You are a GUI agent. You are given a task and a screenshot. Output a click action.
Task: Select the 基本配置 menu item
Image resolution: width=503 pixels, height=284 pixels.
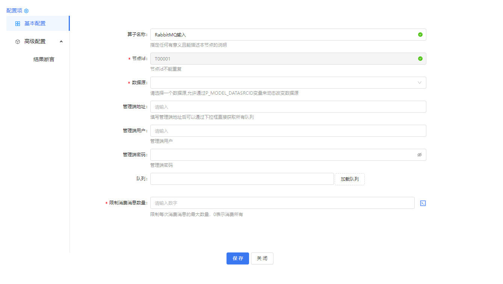(x=35, y=23)
